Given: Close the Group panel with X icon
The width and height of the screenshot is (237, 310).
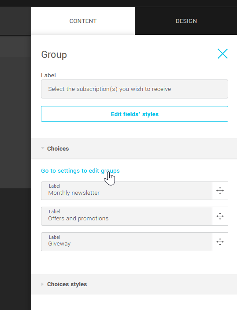Looking at the screenshot, I should (222, 54).
